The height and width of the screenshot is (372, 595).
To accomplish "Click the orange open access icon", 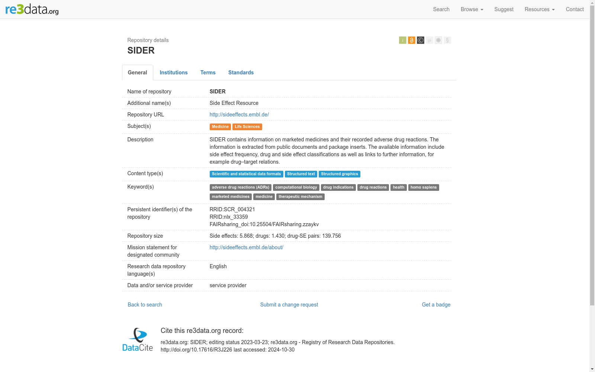I will point(412,40).
